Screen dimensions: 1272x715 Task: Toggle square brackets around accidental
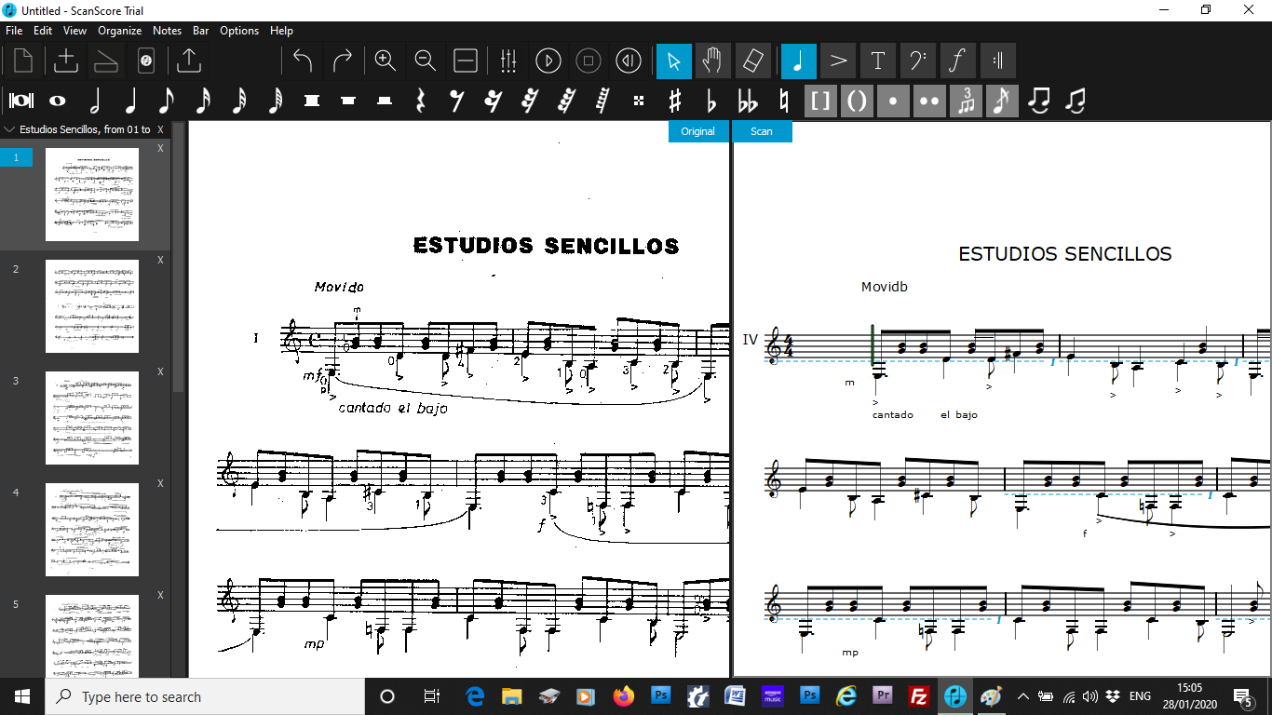click(x=820, y=101)
